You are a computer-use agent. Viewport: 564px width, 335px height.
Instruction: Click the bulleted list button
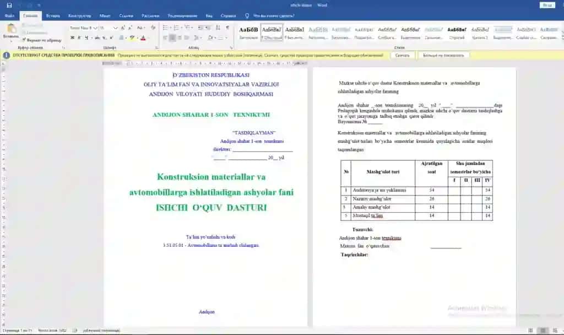point(165,28)
